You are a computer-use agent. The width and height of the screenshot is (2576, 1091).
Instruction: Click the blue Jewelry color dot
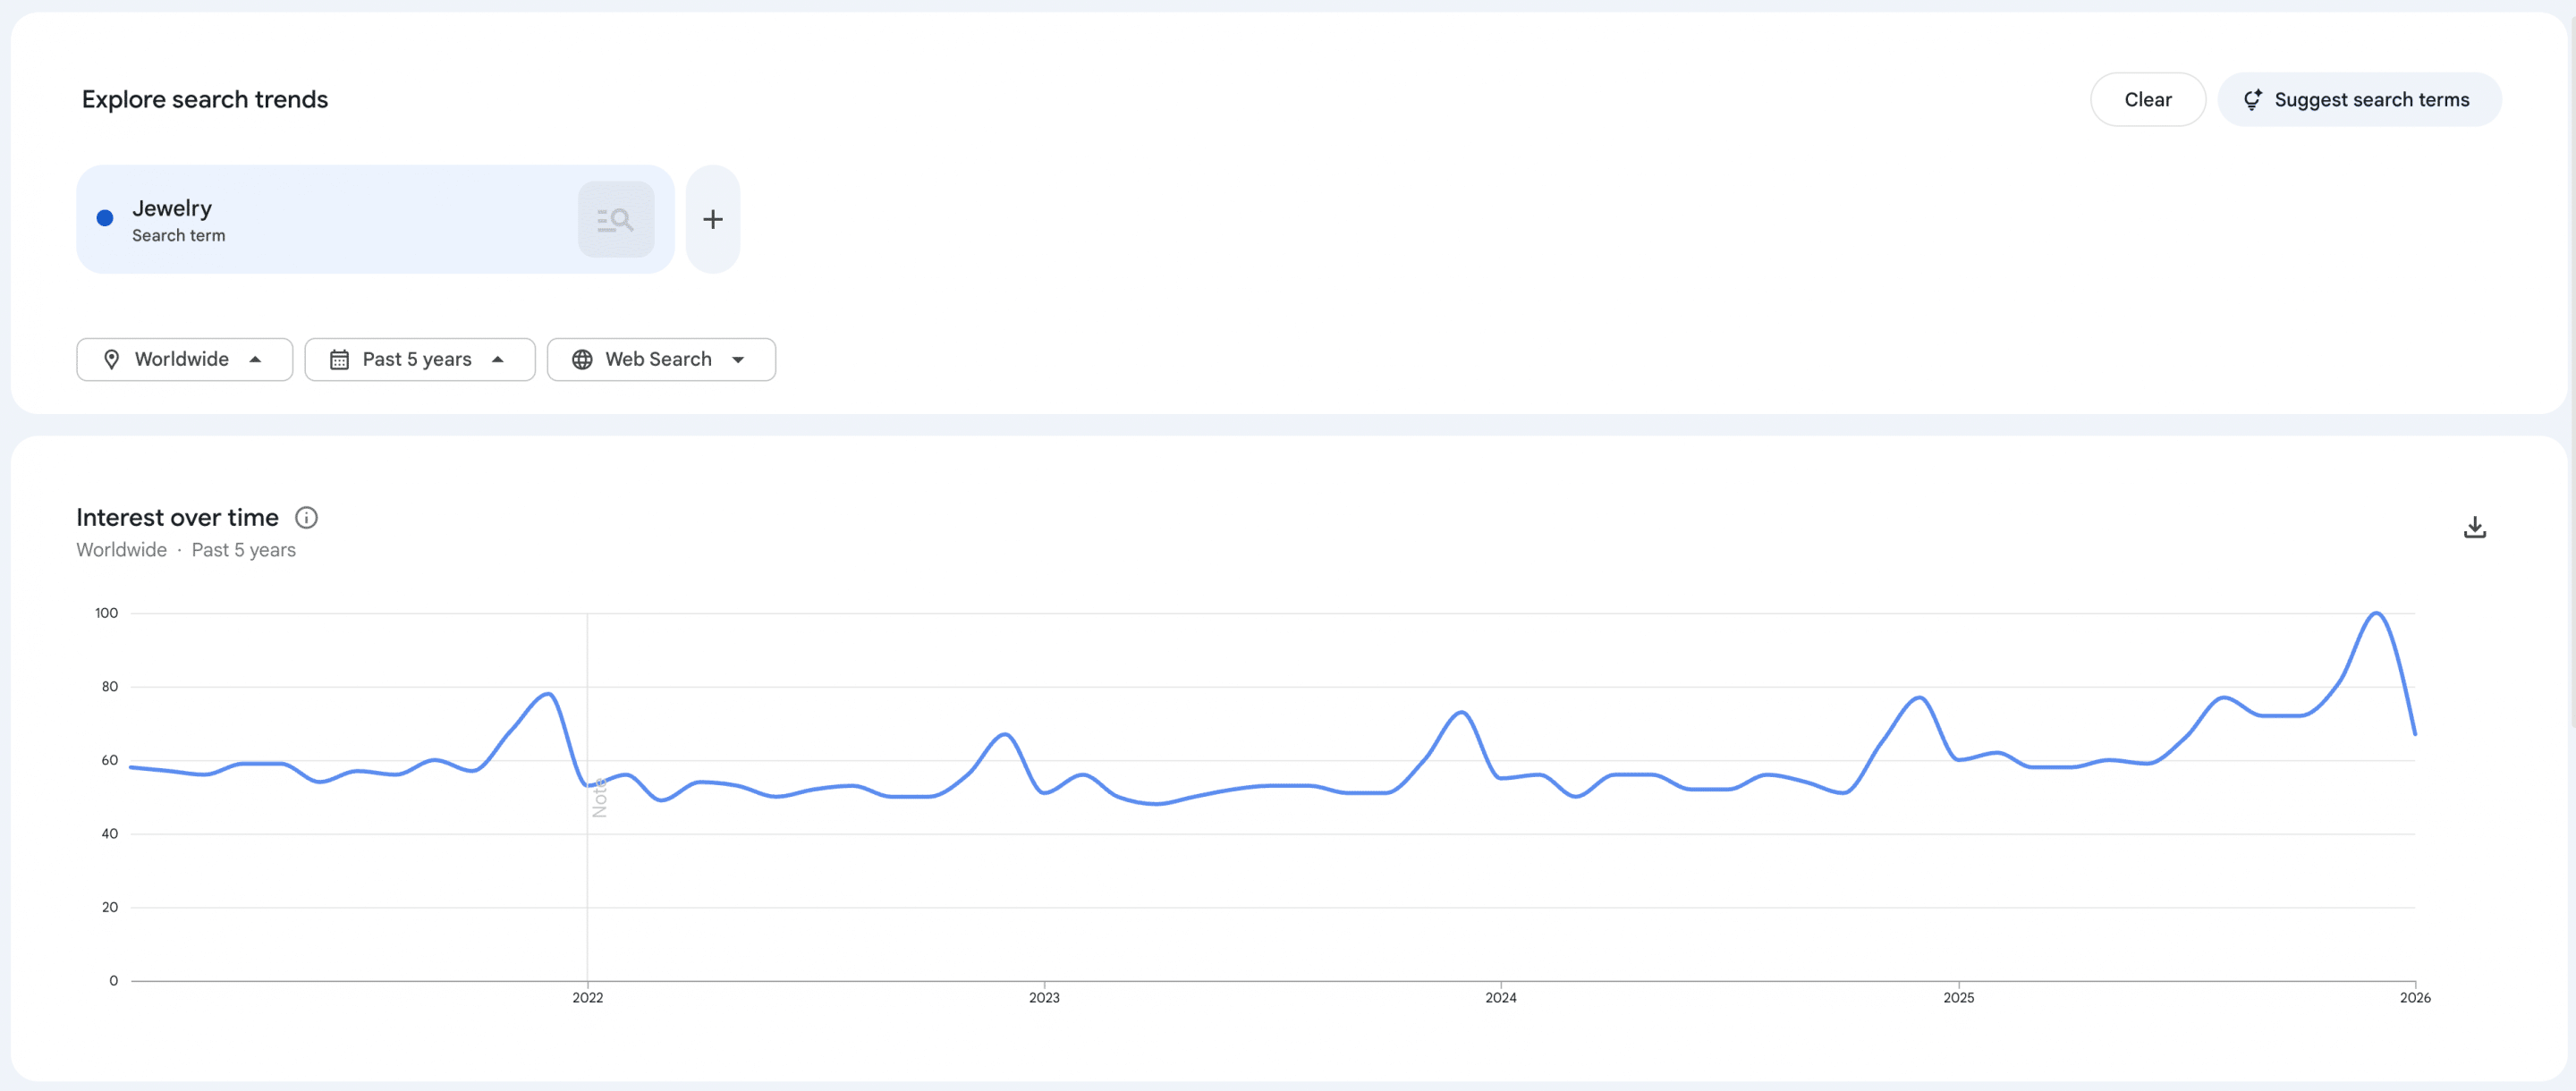click(x=105, y=218)
